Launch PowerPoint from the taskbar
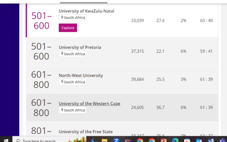 coord(163,140)
